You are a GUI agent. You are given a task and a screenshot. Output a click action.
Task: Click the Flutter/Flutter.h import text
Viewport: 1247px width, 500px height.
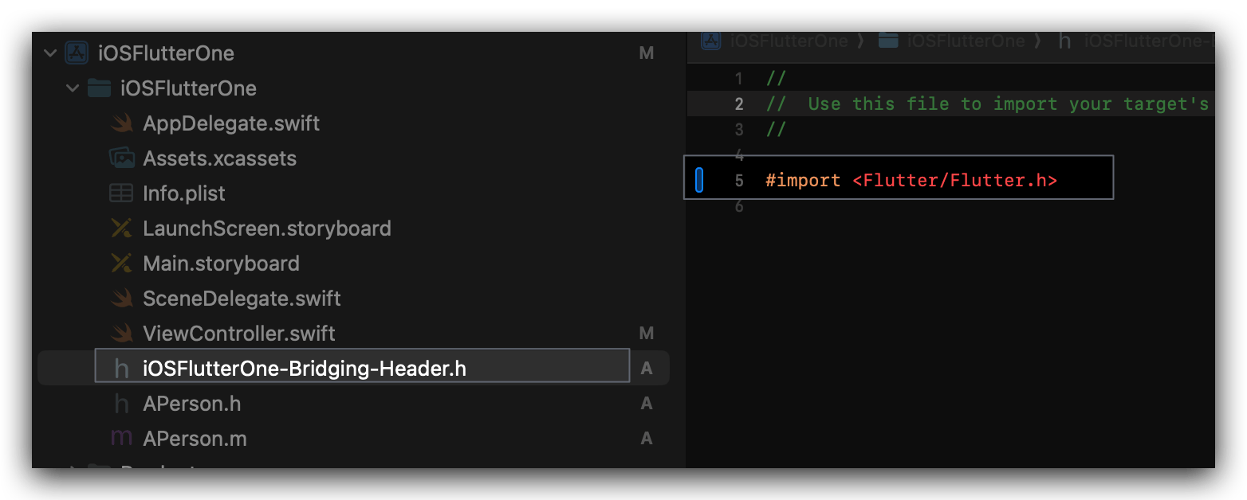(x=954, y=181)
